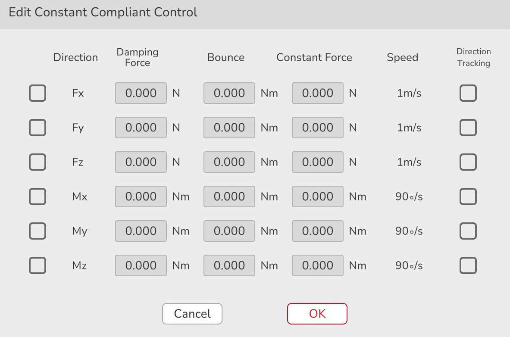Select the Mx Damping Force field
The height and width of the screenshot is (337, 510).
141,197
